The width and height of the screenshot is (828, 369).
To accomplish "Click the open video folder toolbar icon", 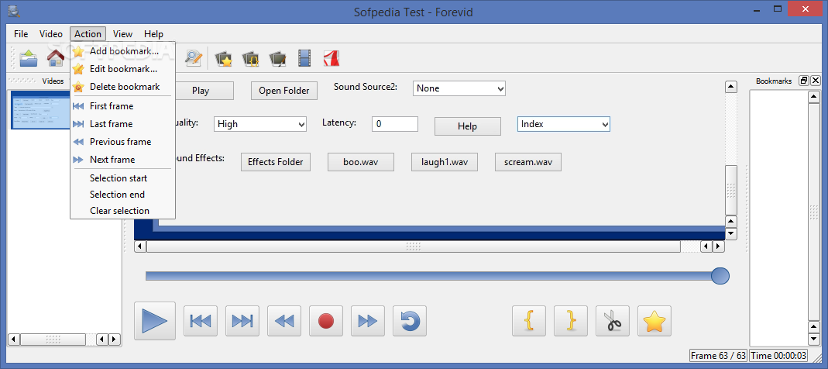I will (29, 57).
